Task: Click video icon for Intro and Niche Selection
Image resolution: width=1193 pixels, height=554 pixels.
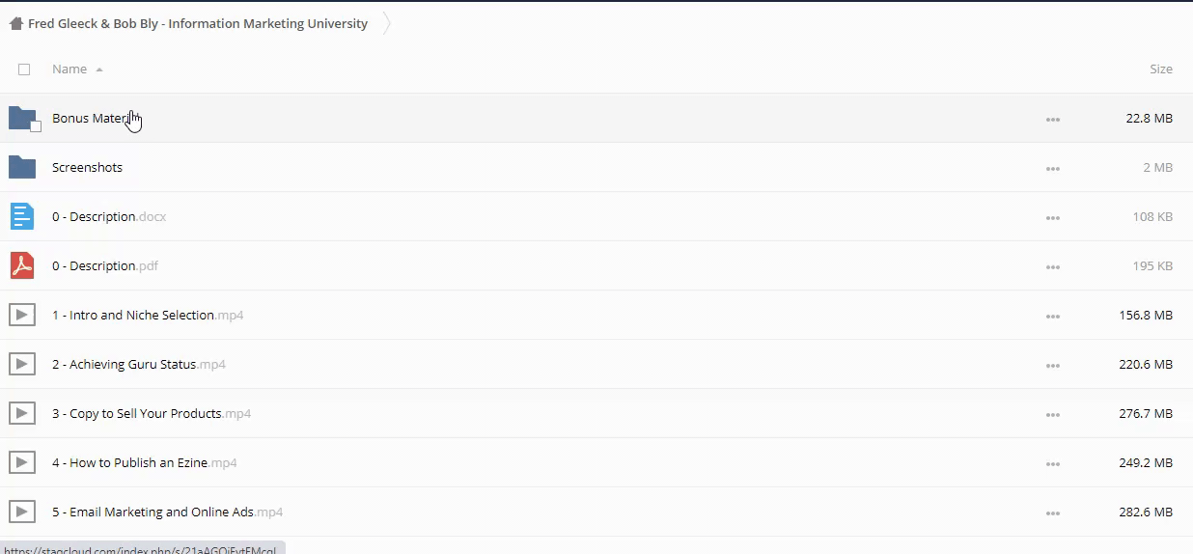Action: click(22, 315)
